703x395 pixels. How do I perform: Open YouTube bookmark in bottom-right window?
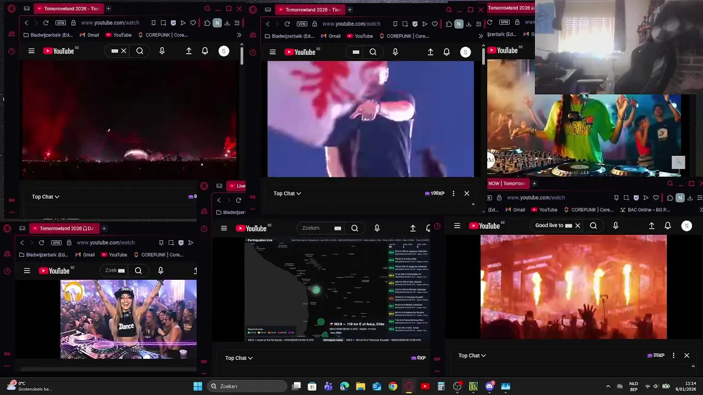pyautogui.click(x=543, y=210)
